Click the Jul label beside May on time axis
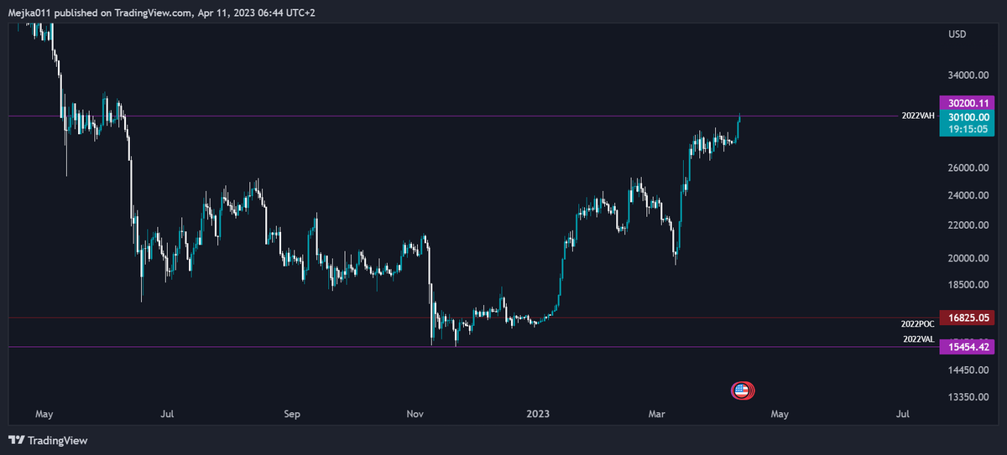This screenshot has width=1007, height=455. click(168, 414)
